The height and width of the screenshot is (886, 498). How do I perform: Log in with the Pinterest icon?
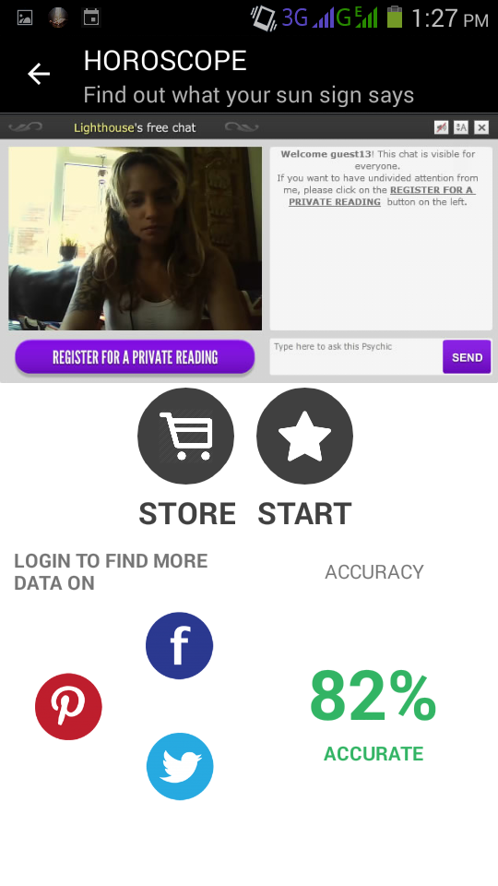click(68, 706)
